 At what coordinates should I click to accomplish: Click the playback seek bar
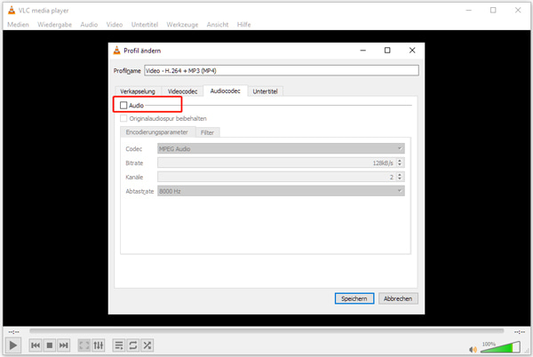tap(266, 331)
